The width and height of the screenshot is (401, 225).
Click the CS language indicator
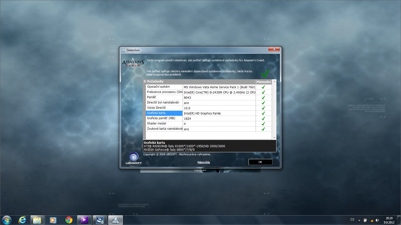click(x=352, y=219)
